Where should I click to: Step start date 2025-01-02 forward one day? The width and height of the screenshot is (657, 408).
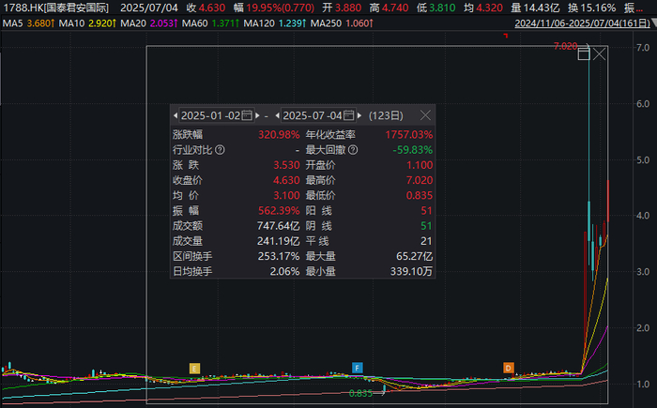click(257, 115)
